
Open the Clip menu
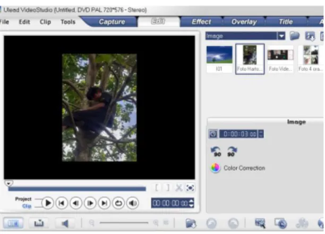coord(45,22)
